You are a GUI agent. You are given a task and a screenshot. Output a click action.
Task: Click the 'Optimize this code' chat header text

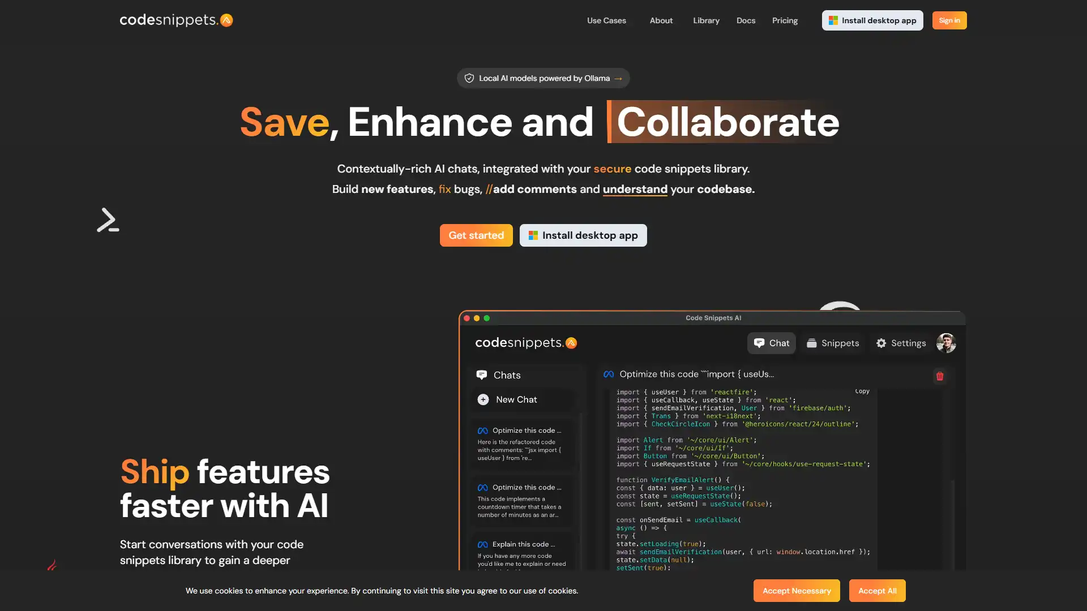point(696,374)
